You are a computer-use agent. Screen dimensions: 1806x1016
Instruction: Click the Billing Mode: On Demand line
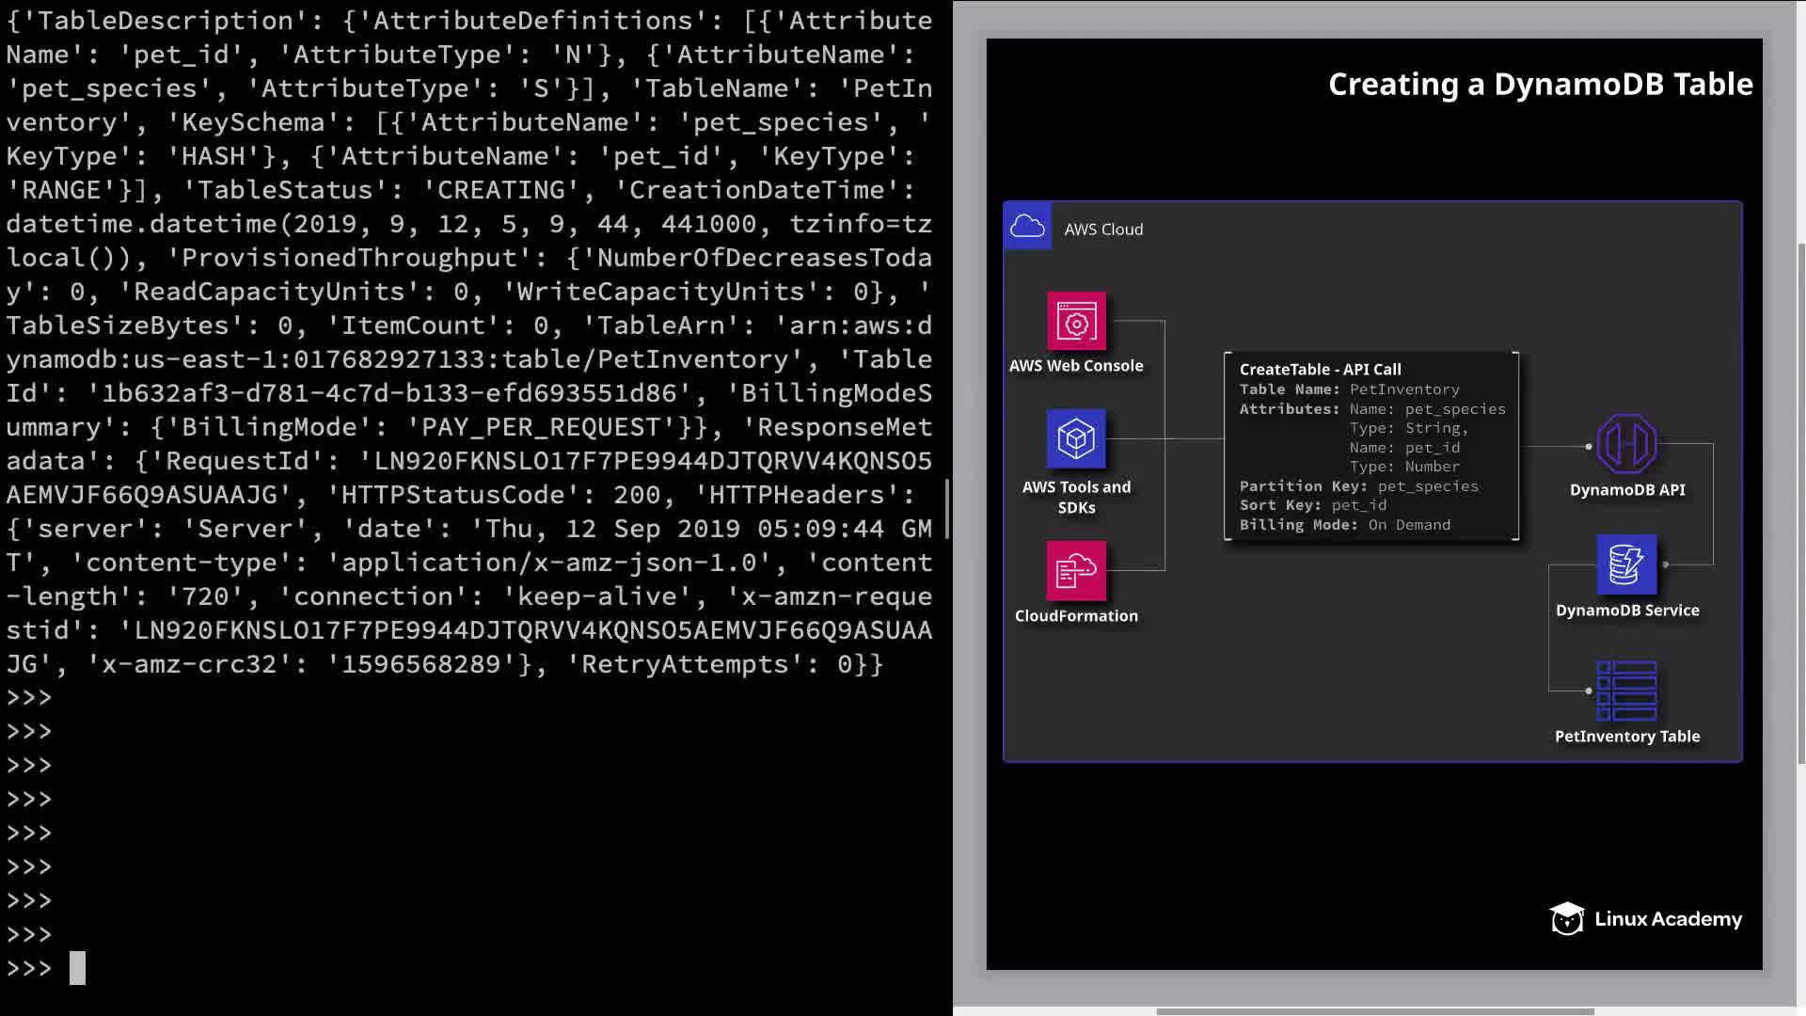1344,525
